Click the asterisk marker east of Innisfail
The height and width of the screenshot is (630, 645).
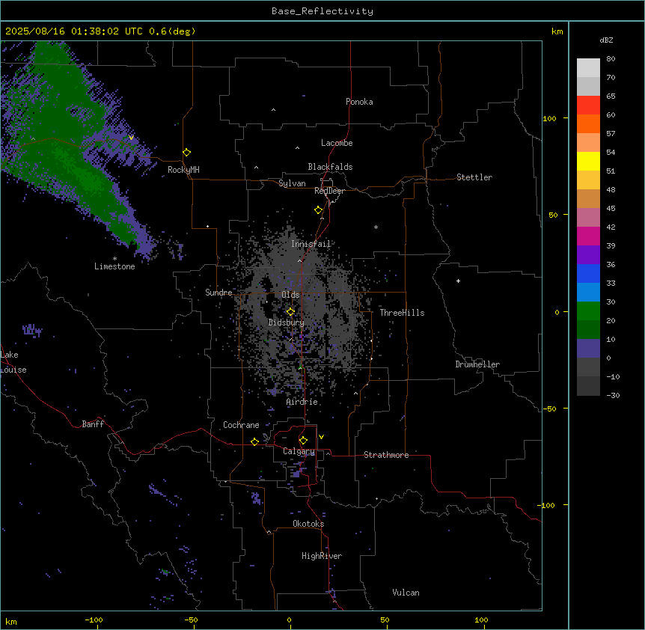tap(376, 227)
